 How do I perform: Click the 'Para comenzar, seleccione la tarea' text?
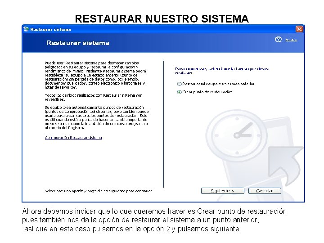pos(222,71)
